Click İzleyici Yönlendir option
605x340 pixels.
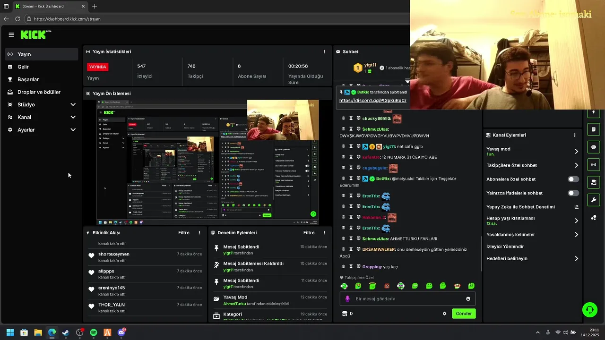coord(505,246)
